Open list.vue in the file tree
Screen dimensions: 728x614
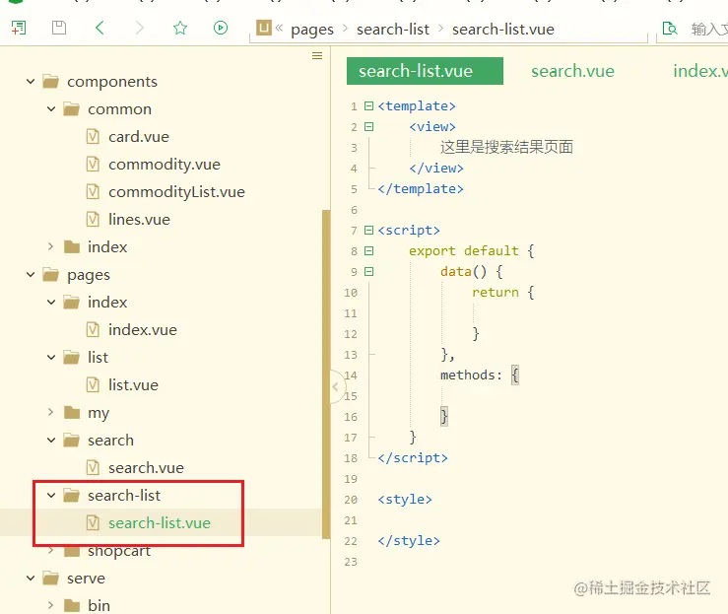133,385
